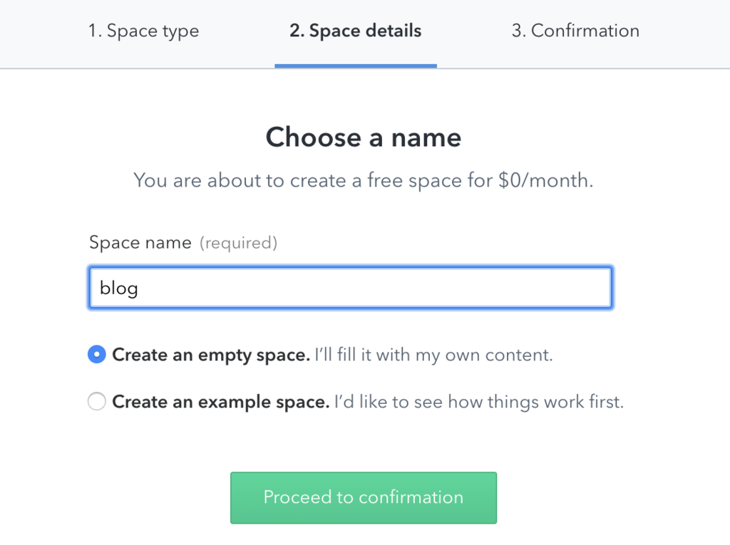Click the blue underline below Space details

[x=355, y=66]
